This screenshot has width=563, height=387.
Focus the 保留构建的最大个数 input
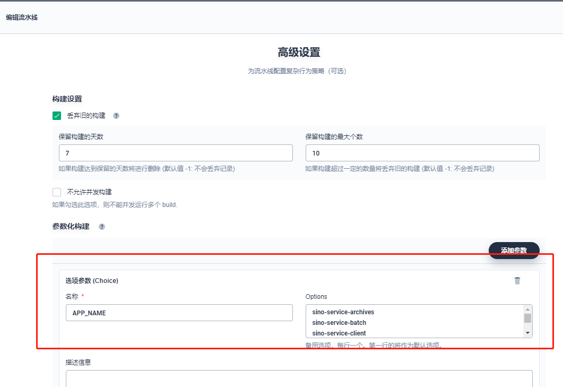tap(422, 153)
